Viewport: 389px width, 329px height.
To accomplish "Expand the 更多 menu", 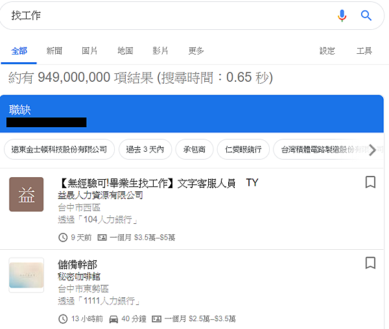I will click(196, 51).
